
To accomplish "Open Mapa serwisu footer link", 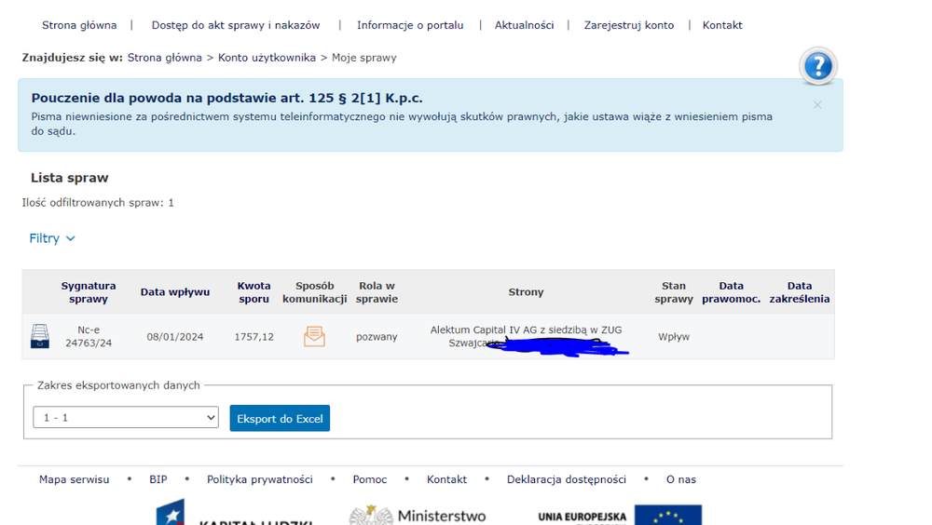I will click(x=75, y=479).
